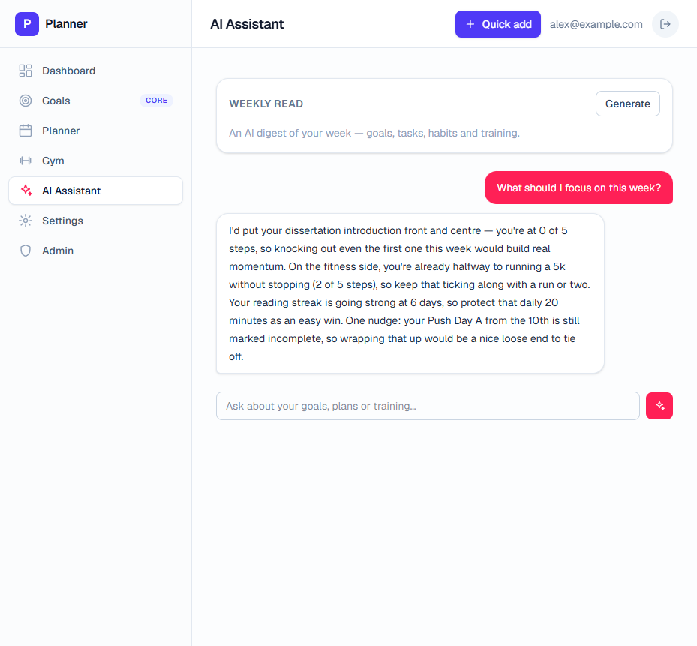Click the plus icon in Quick add
The height and width of the screenshot is (646, 697).
[470, 24]
